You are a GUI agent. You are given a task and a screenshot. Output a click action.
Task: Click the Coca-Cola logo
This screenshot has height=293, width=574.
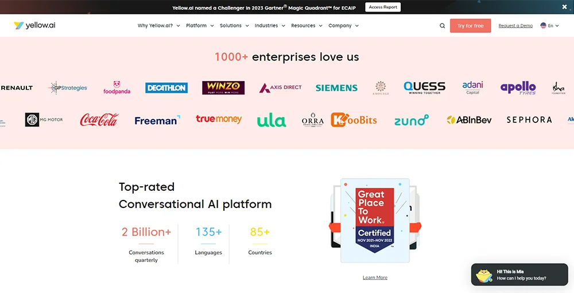click(x=99, y=119)
